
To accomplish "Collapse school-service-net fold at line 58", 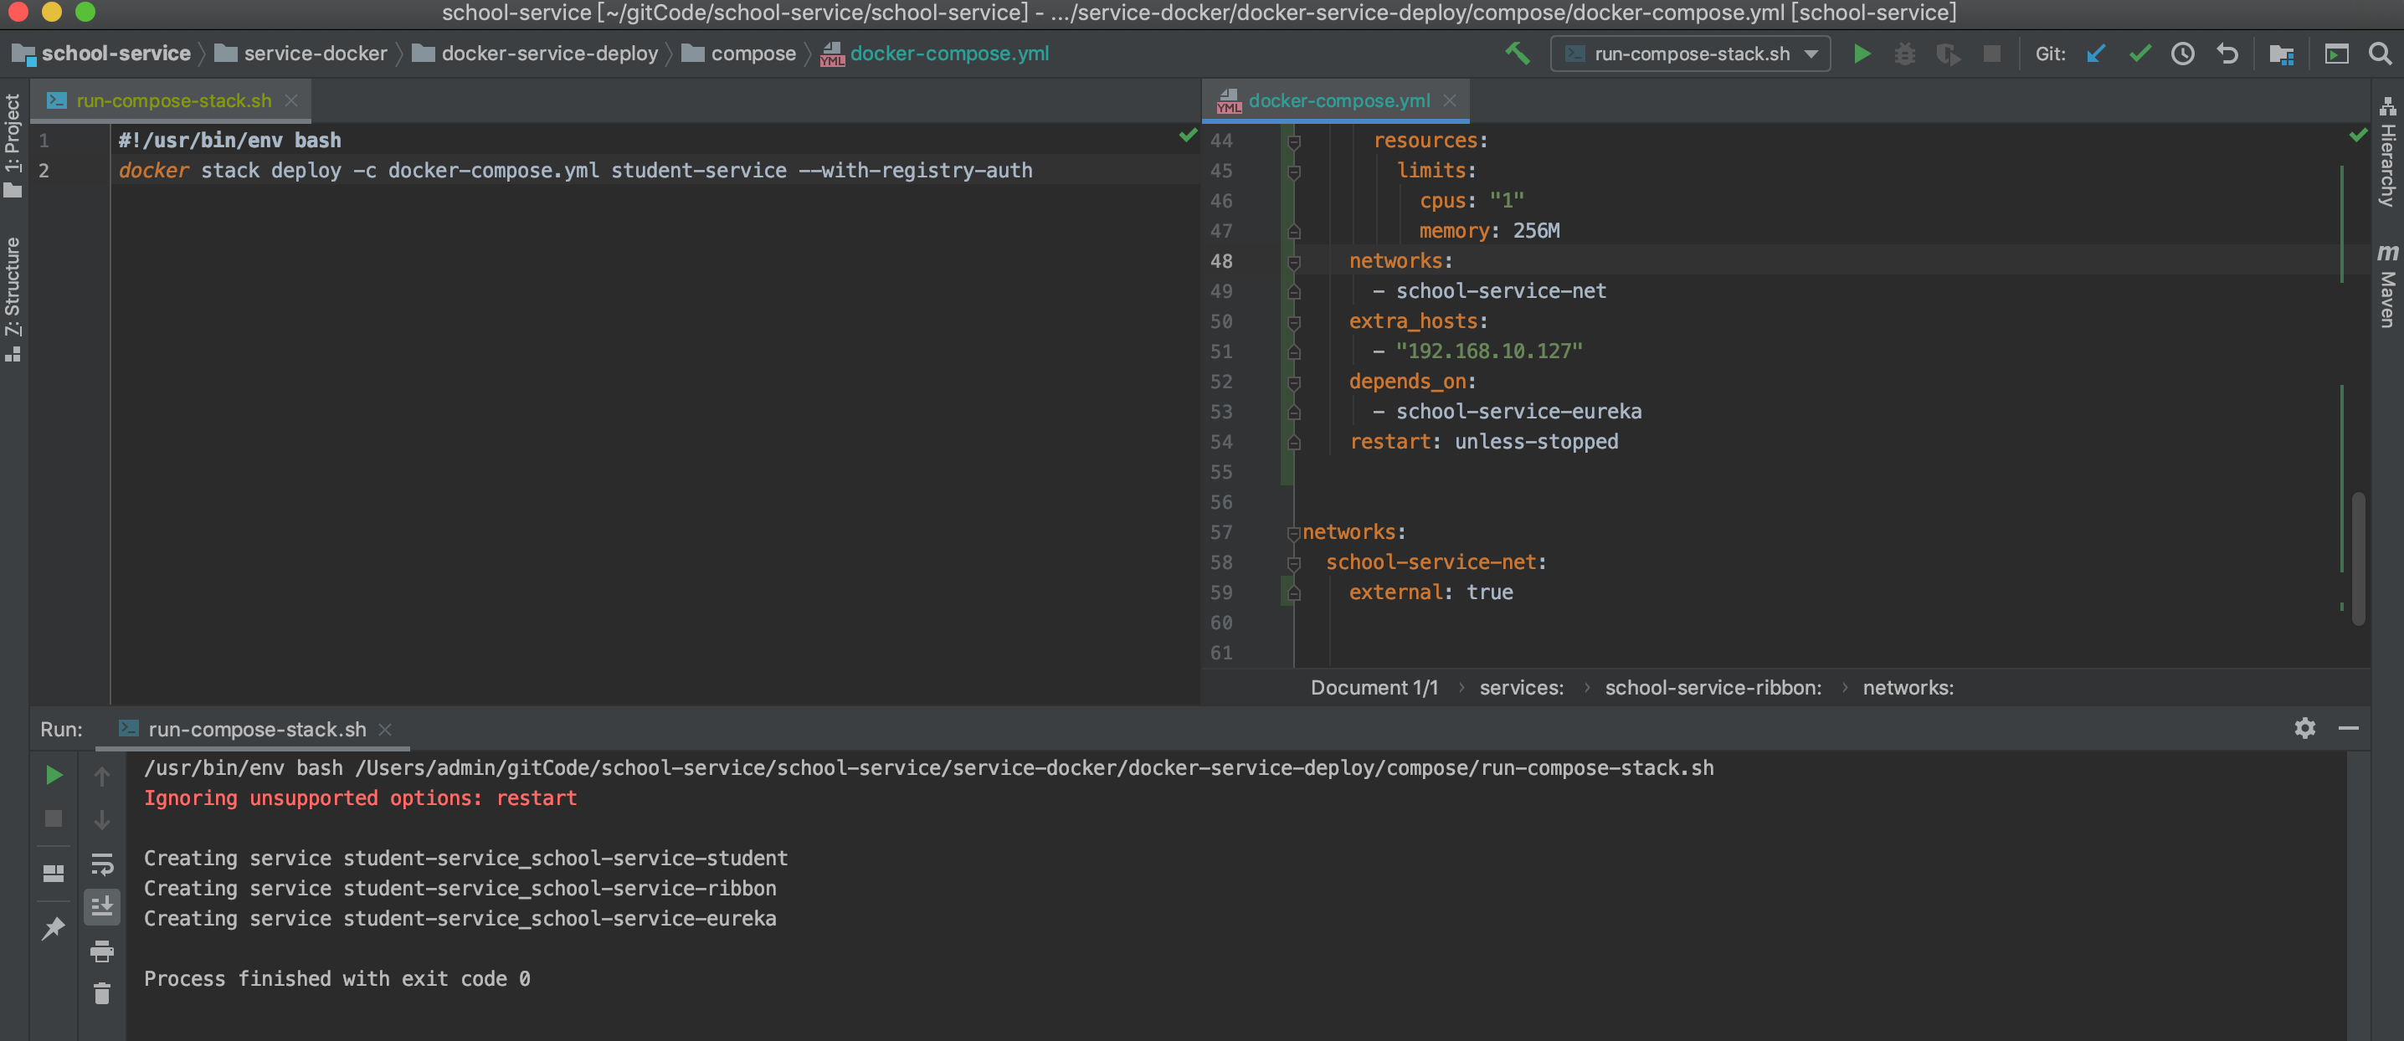I will pyautogui.click(x=1293, y=563).
